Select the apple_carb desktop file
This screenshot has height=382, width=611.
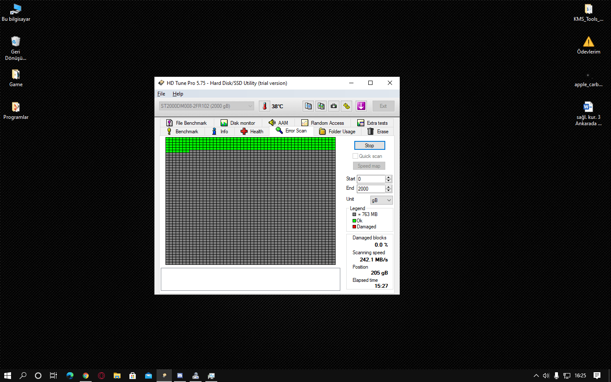[x=589, y=80]
